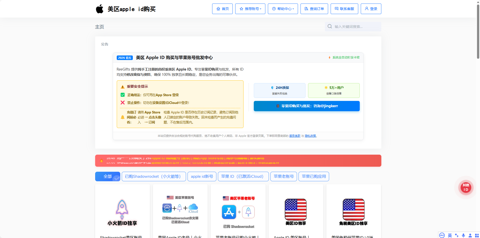Open the 隐私政策 link

(x=311, y=136)
